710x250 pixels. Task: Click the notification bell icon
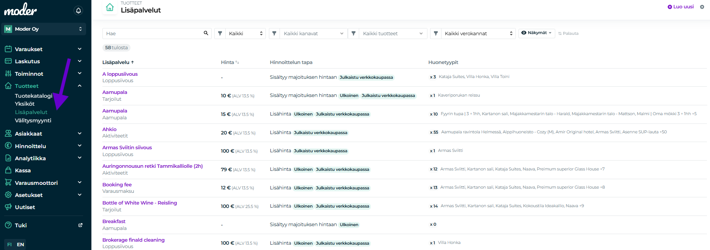click(x=79, y=11)
